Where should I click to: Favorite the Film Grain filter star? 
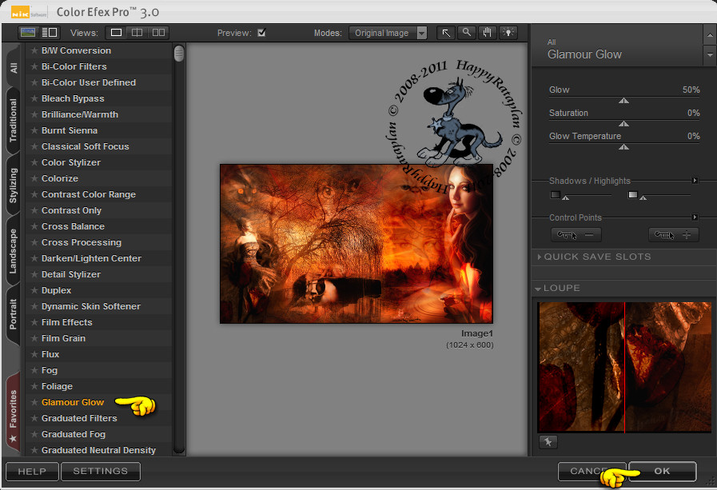[34, 338]
